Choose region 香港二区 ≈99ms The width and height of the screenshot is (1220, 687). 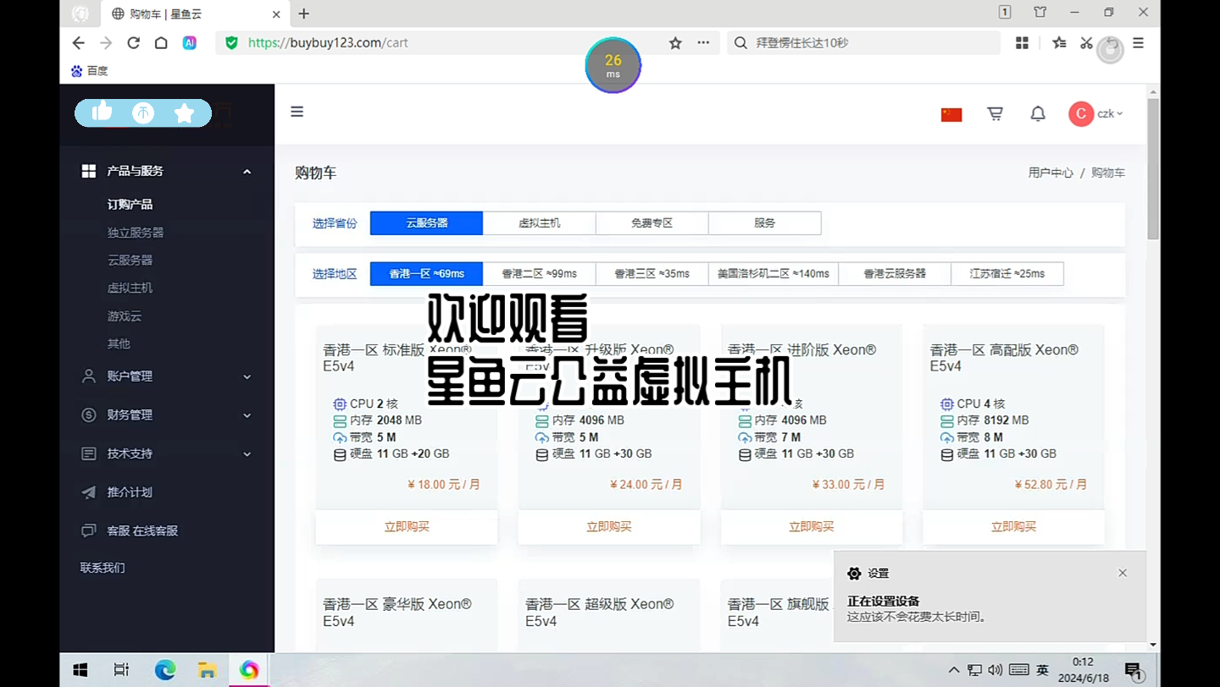[x=540, y=274]
